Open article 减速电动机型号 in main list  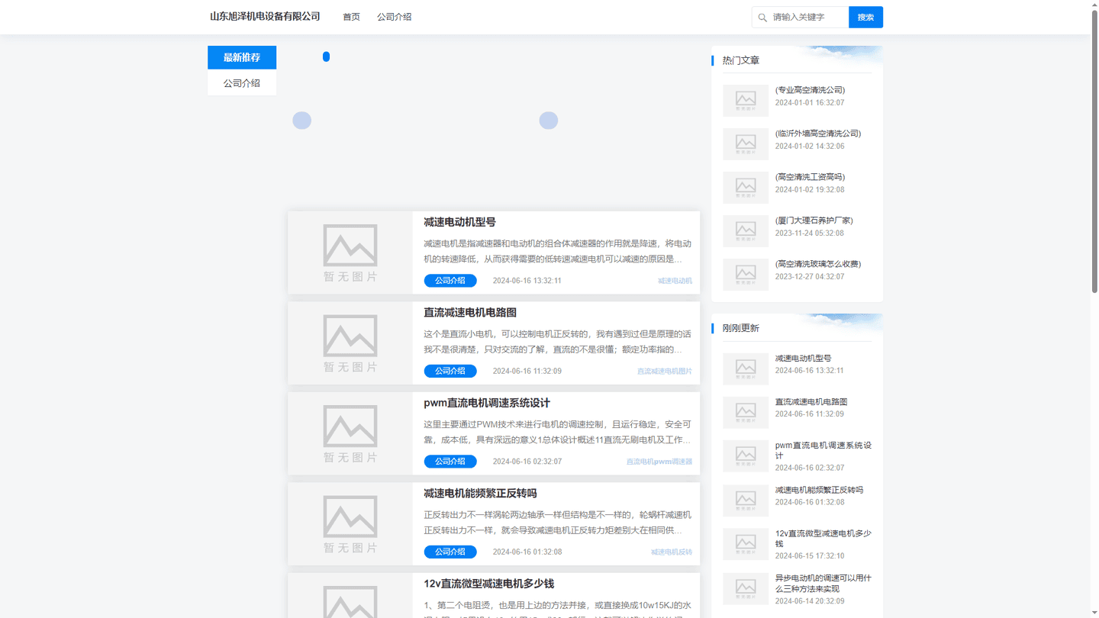click(x=459, y=222)
